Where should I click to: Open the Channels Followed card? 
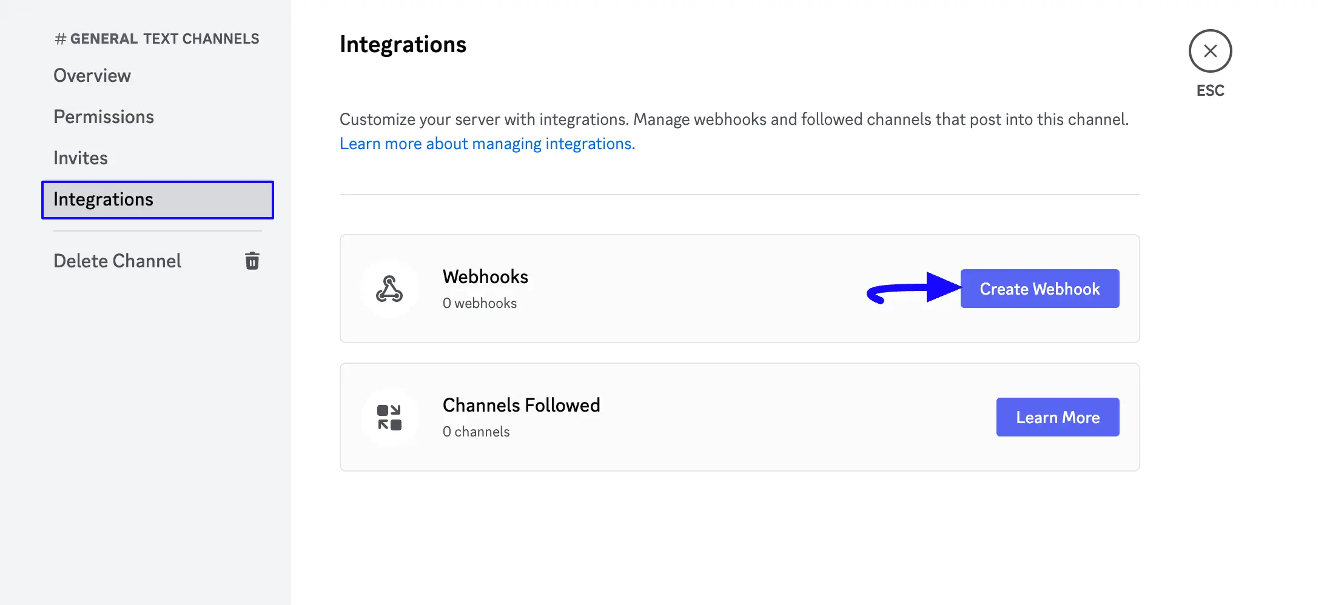click(x=667, y=416)
